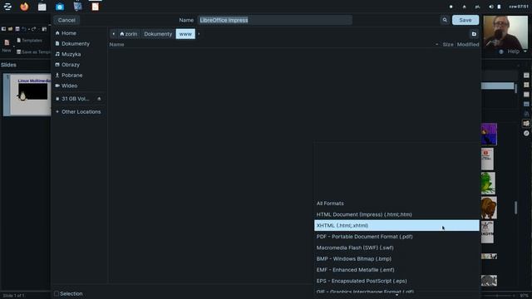Image resolution: width=532 pixels, height=299 pixels.
Task: Choose EPS - Encapsulated PostScript format
Action: coord(397,281)
